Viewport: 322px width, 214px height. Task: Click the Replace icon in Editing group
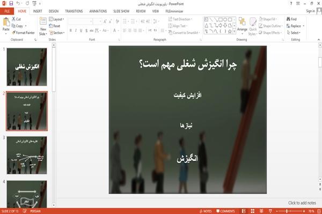[x=288, y=26]
